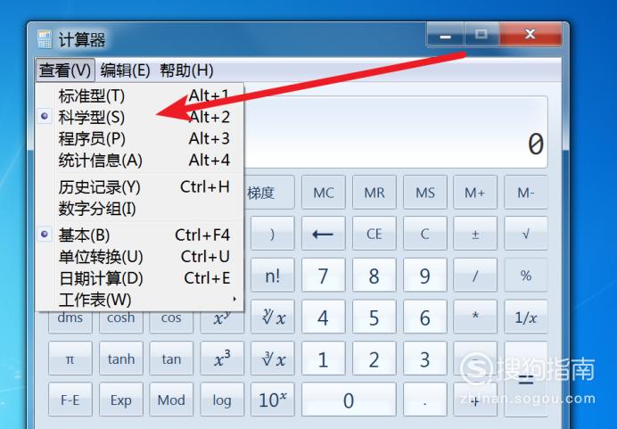The width and height of the screenshot is (617, 429).
Task: Click the digit 7 key
Action: [x=324, y=276]
